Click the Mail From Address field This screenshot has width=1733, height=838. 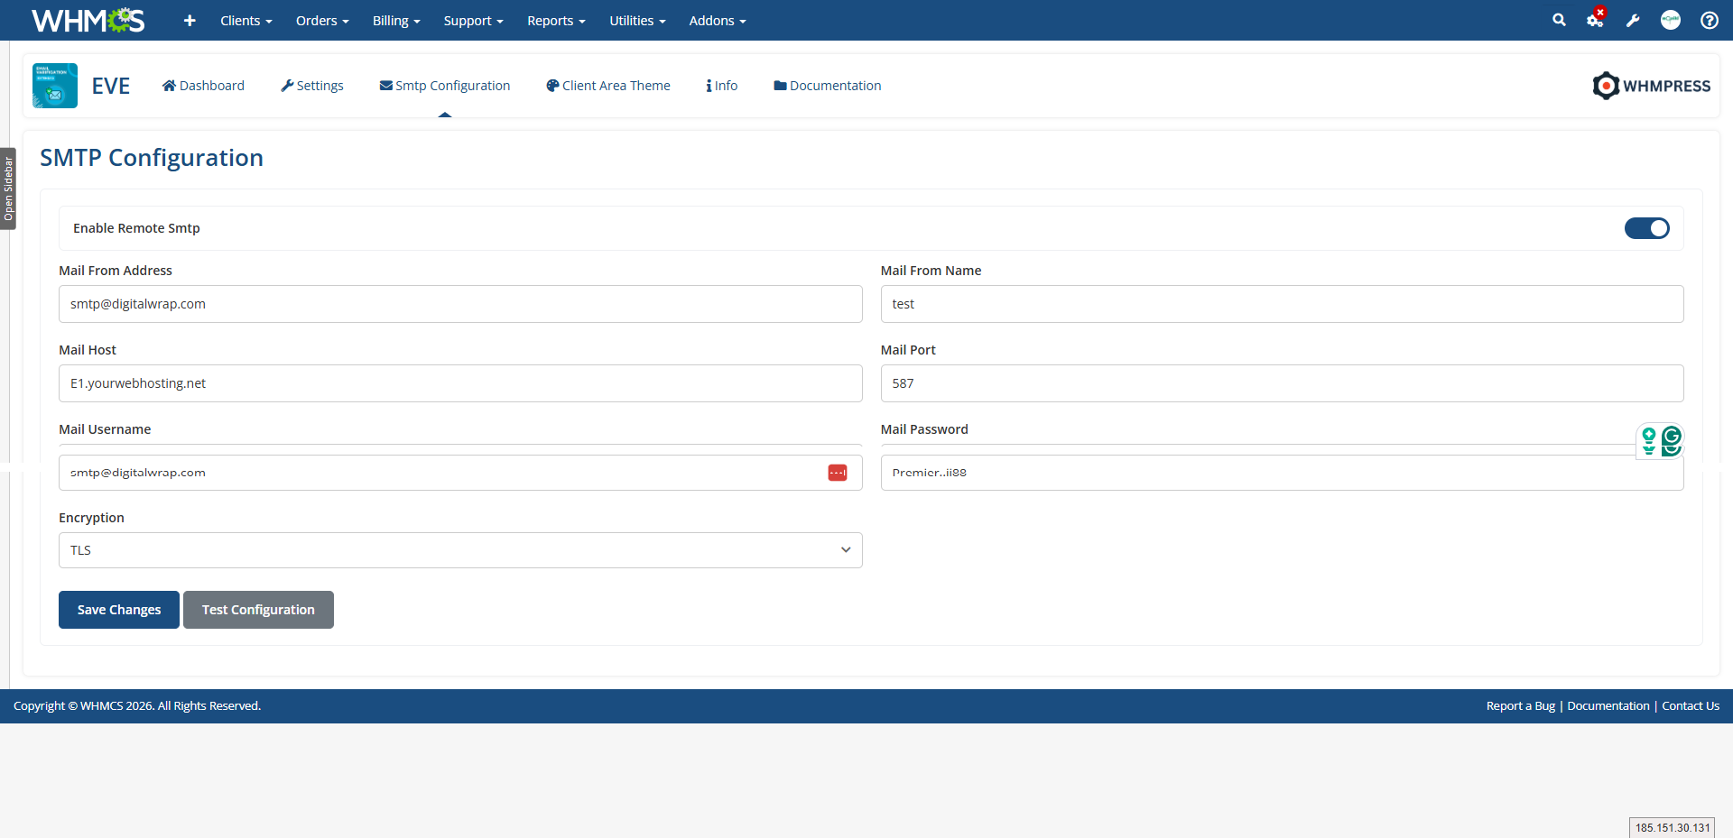(x=460, y=304)
